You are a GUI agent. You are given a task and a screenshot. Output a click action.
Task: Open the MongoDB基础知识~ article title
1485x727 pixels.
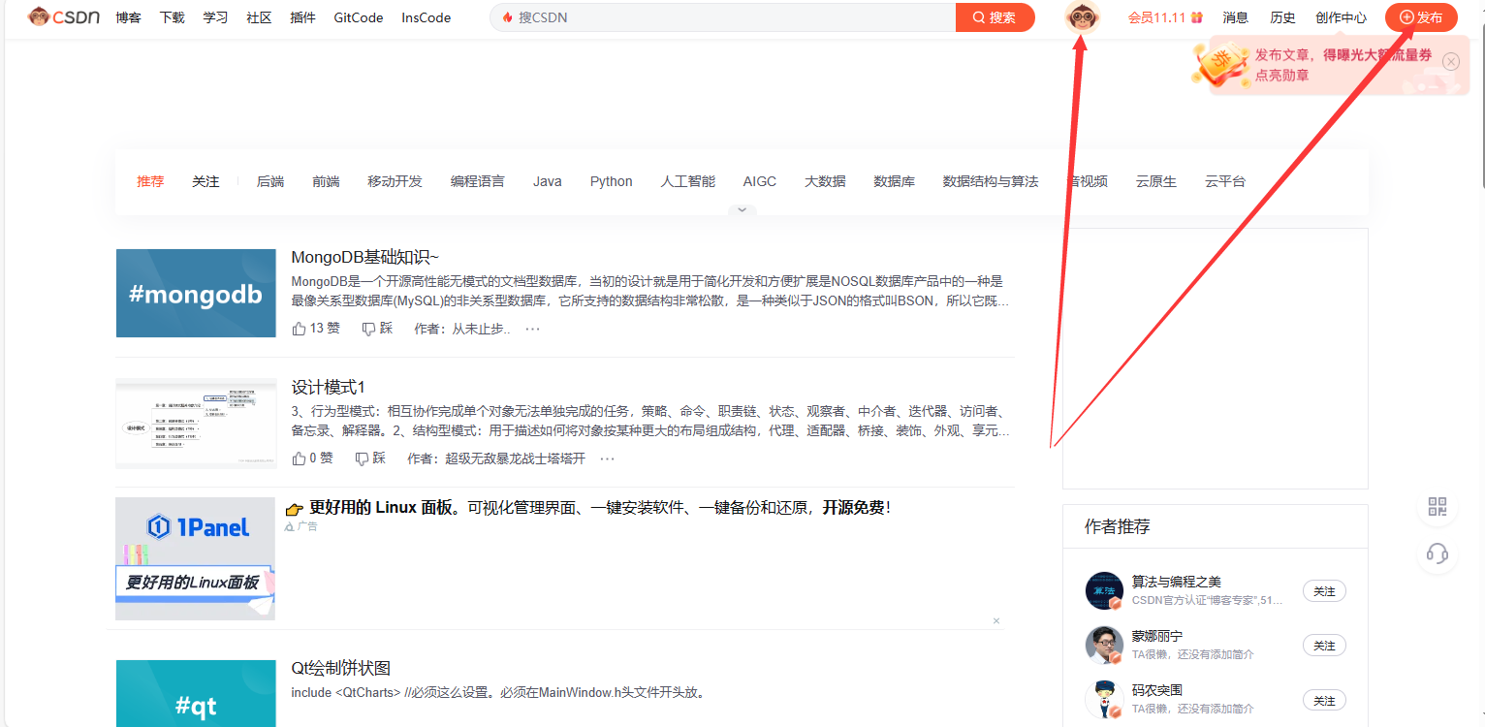coord(365,257)
